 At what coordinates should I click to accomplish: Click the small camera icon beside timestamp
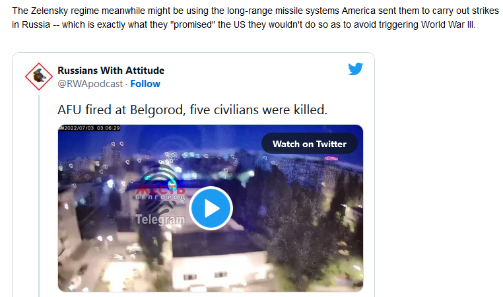61,128
